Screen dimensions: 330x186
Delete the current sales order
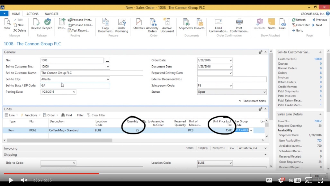pyautogui.click(x=20, y=30)
